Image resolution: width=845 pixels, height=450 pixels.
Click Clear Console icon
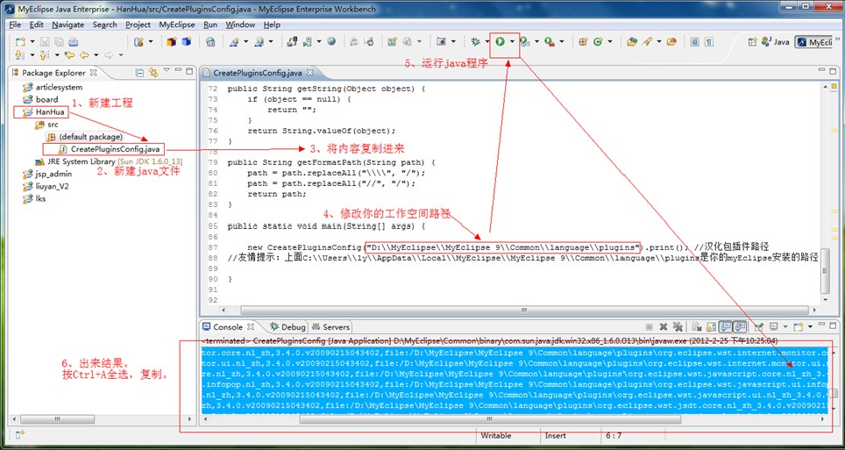697,326
